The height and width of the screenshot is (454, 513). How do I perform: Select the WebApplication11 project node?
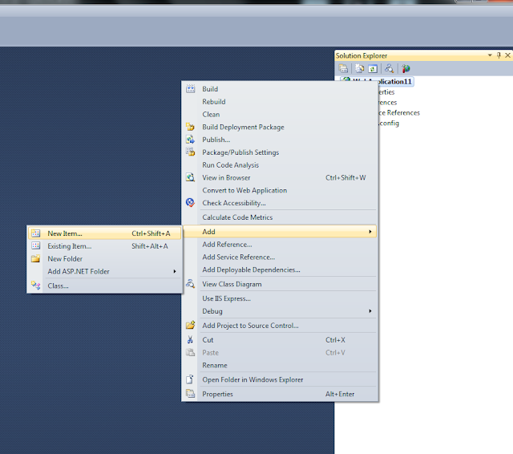tap(394, 82)
